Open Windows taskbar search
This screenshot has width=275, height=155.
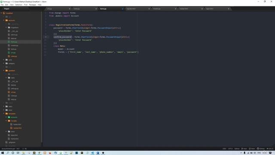pos(8,153)
